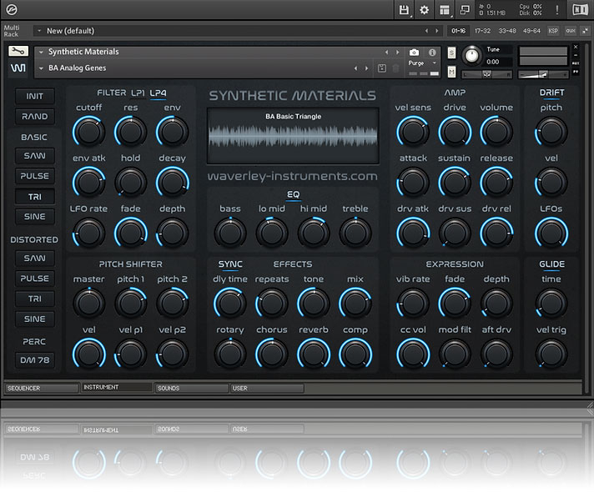Click the wrench edit instrument icon
The width and height of the screenshot is (594, 492).
coord(18,52)
